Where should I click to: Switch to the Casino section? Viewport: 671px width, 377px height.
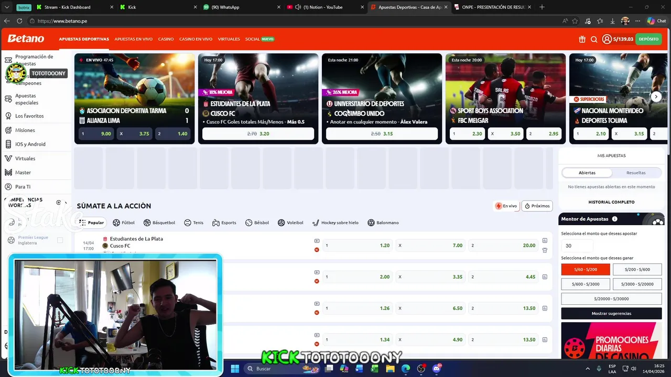point(166,39)
